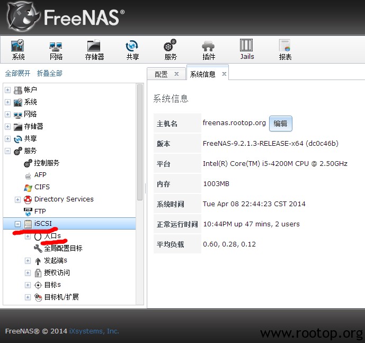Open the 服务 gears toolbar icon
The image size is (365, 343).
tap(170, 45)
